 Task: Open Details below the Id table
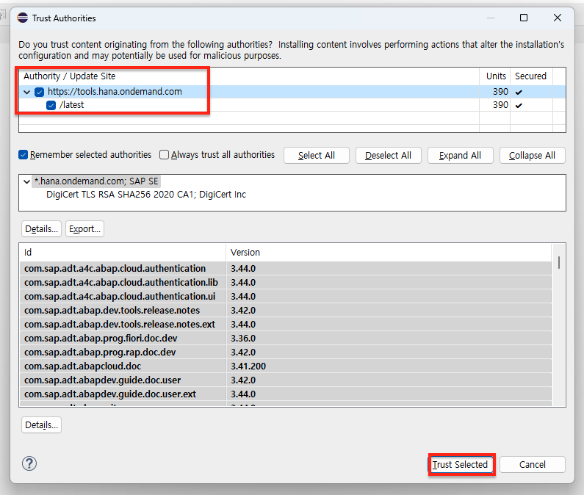[41, 425]
